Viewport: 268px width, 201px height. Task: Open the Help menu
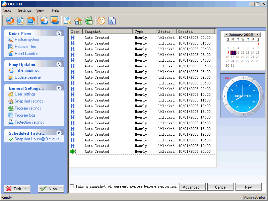pyautogui.click(x=56, y=10)
